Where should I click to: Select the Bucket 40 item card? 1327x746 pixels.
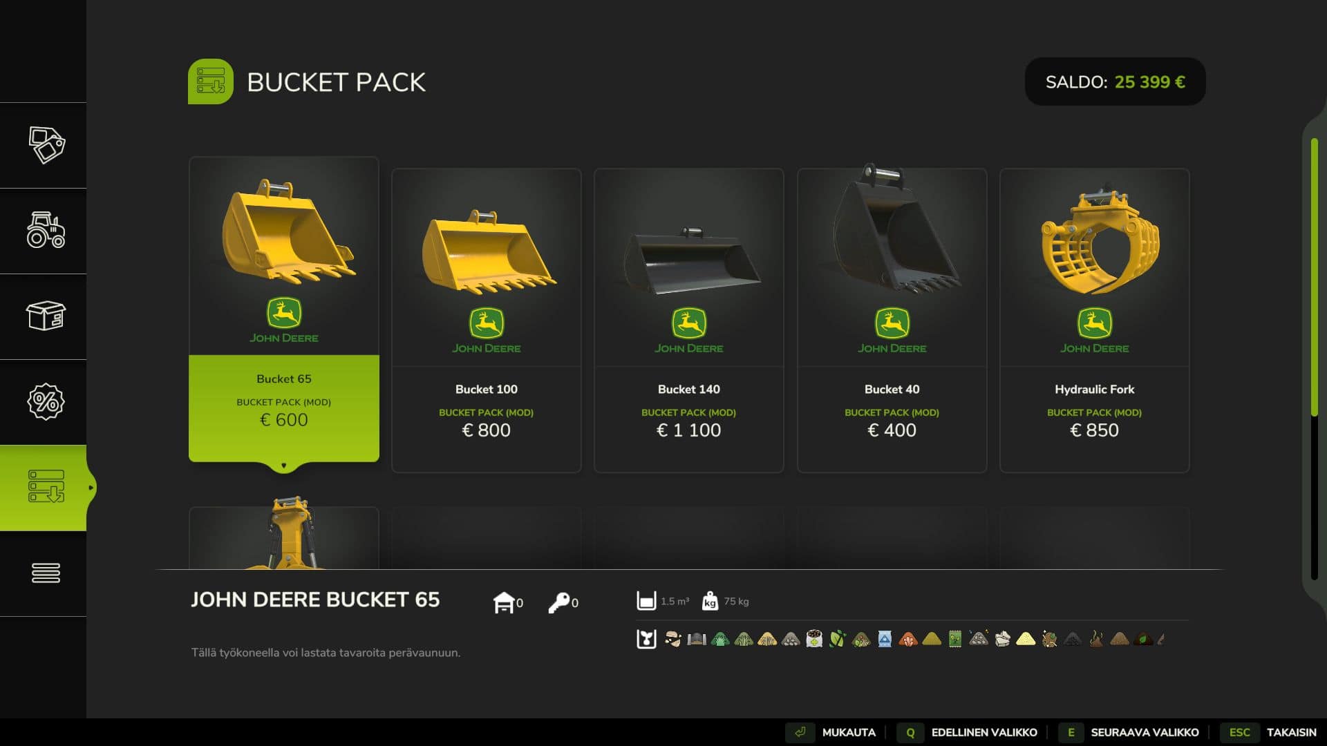tap(892, 321)
